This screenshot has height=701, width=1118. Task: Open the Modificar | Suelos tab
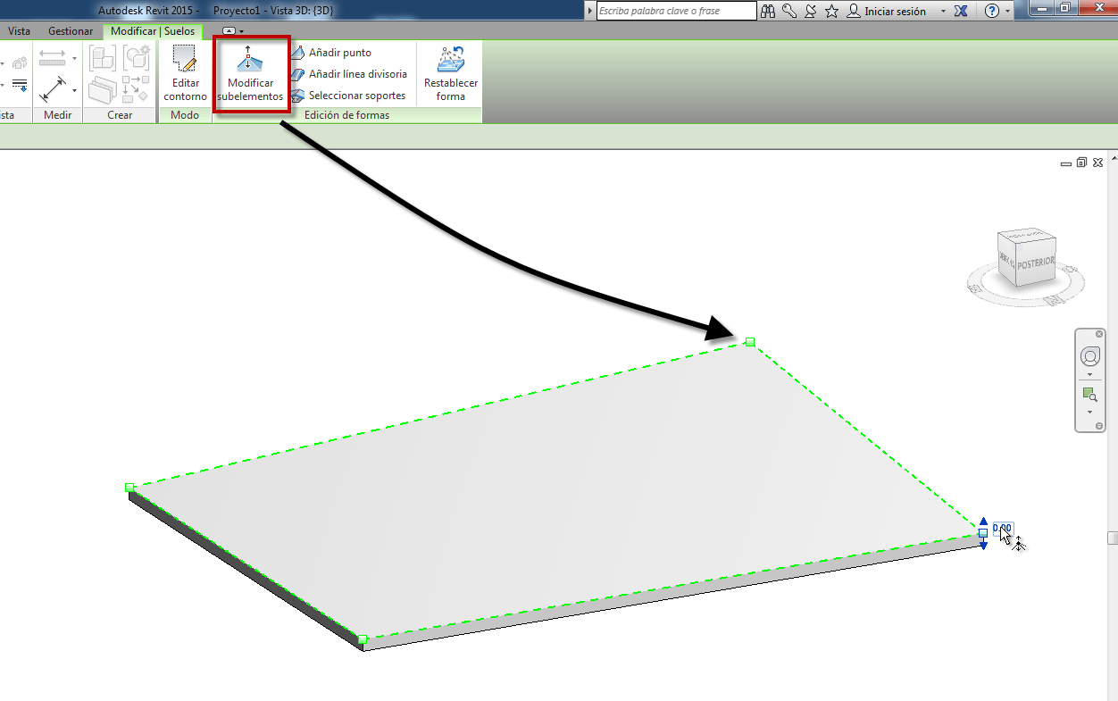pos(153,31)
